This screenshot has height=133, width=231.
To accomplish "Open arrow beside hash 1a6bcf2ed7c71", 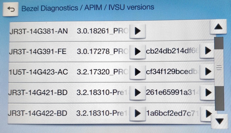I will coord(207,113).
